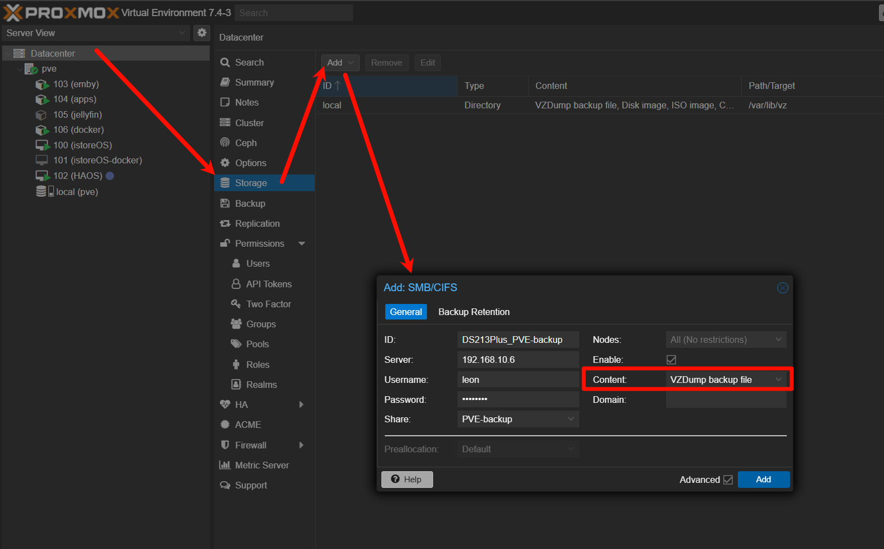The image size is (884, 549).
Task: Click the Remove storage button
Action: pyautogui.click(x=387, y=63)
